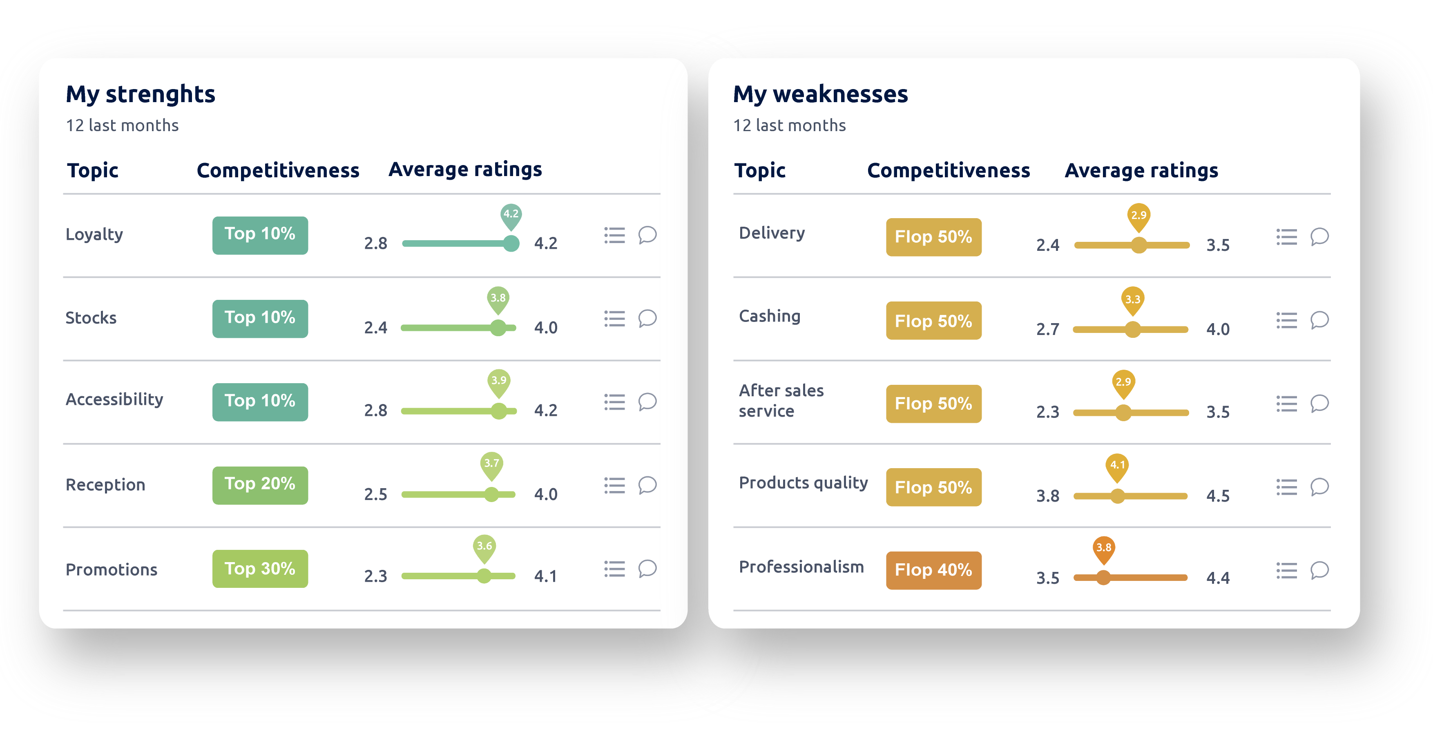Show list details for Products quality
The image size is (1433, 739).
1286,487
